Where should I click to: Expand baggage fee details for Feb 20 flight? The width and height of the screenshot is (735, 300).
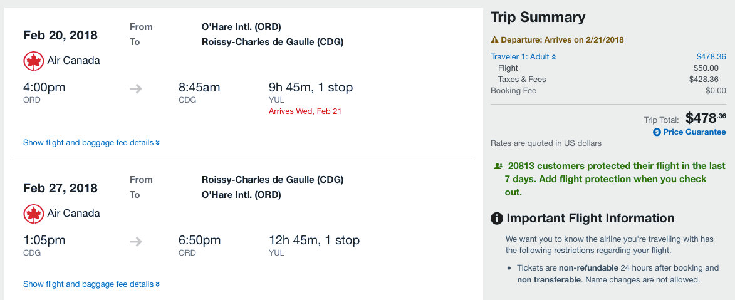pyautogui.click(x=91, y=143)
